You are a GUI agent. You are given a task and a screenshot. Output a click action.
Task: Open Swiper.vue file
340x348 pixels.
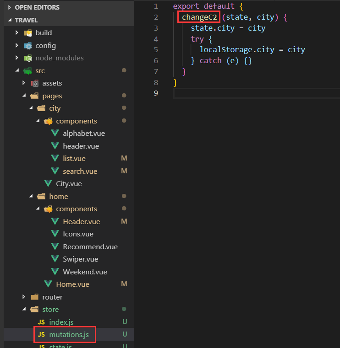coord(81,259)
